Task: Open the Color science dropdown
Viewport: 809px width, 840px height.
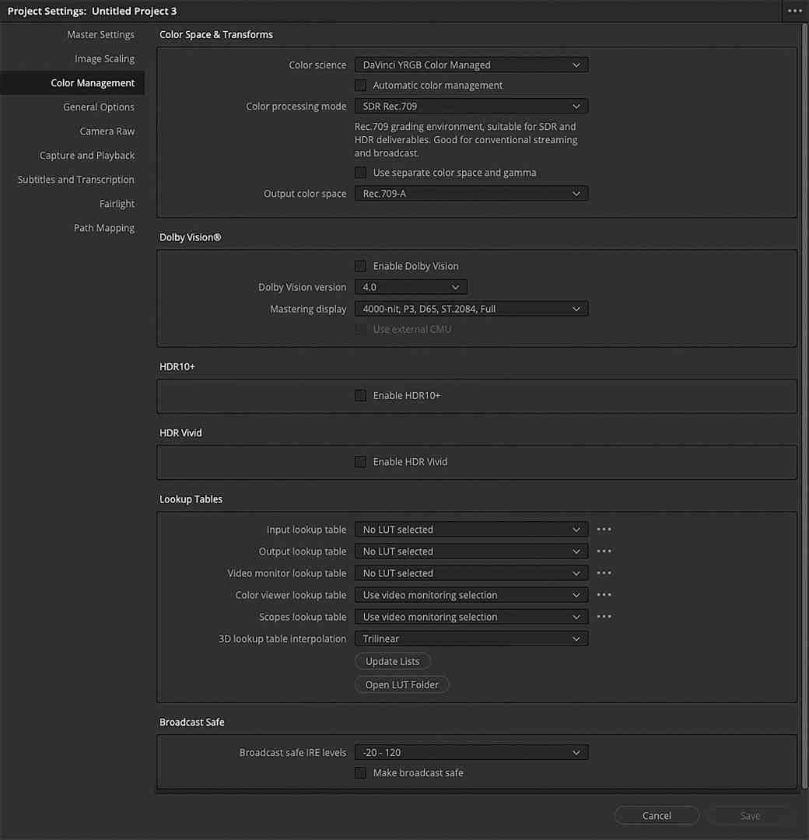Action: (x=471, y=65)
